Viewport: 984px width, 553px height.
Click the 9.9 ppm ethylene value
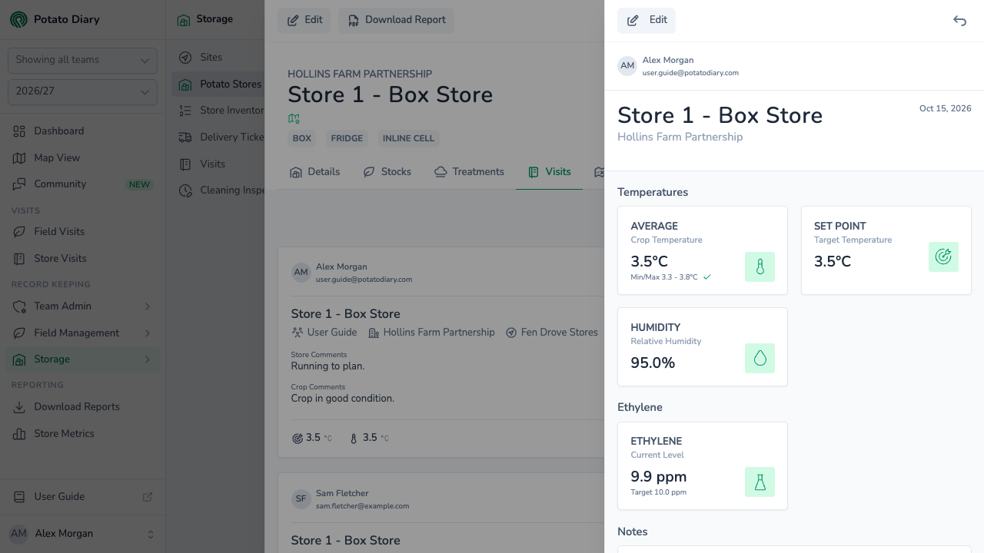coord(658,477)
